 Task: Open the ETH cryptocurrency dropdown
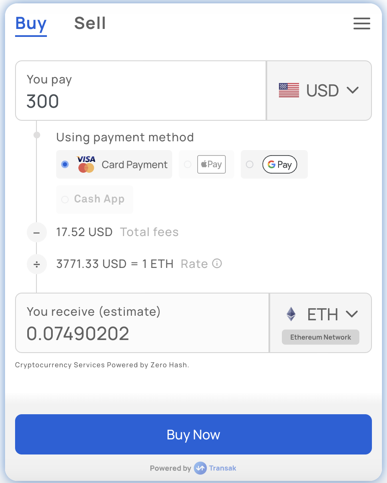320,314
